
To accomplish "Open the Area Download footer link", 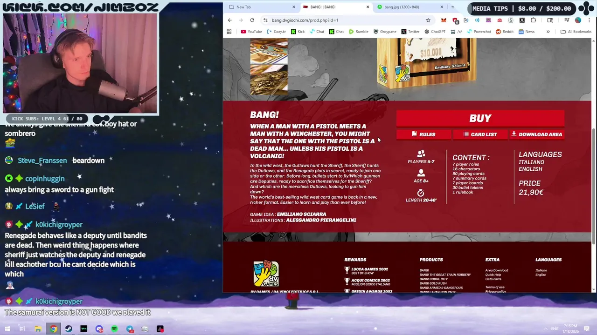I will pyautogui.click(x=496, y=270).
